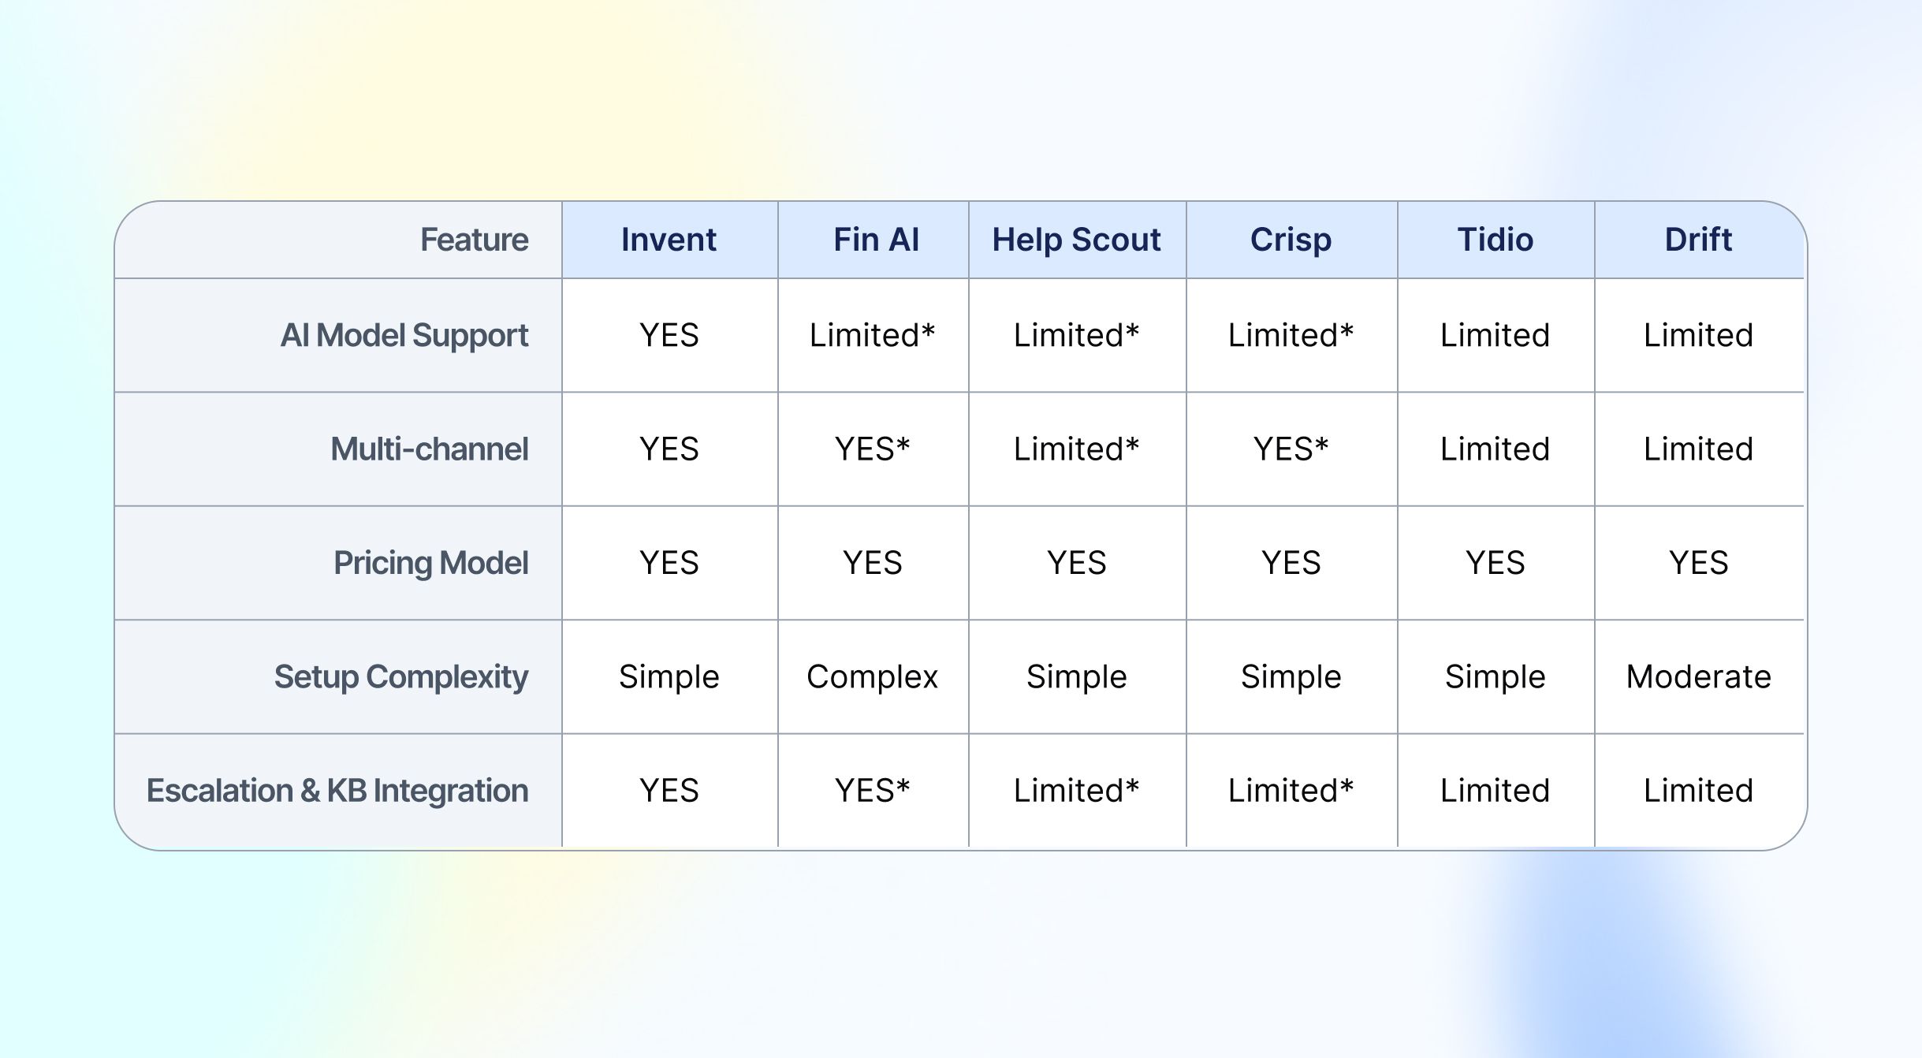Click the Invent column header

point(669,240)
